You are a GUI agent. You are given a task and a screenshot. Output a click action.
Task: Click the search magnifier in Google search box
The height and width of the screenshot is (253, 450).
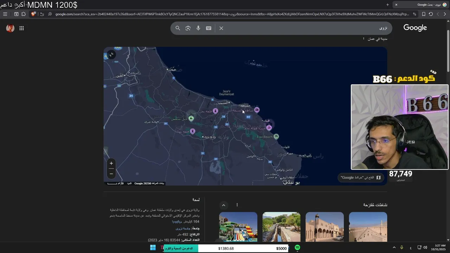point(178,28)
